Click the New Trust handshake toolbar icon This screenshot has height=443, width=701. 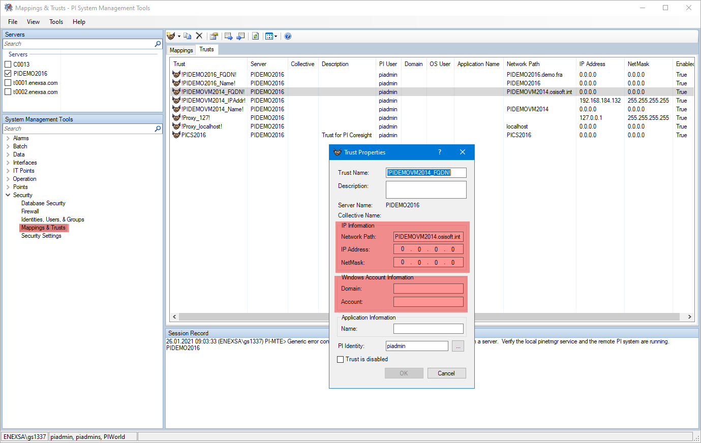[171, 36]
